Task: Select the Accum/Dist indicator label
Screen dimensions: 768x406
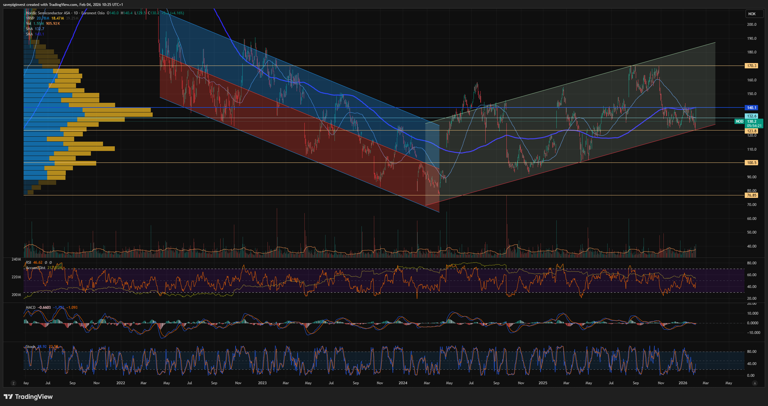Action: coord(35,268)
